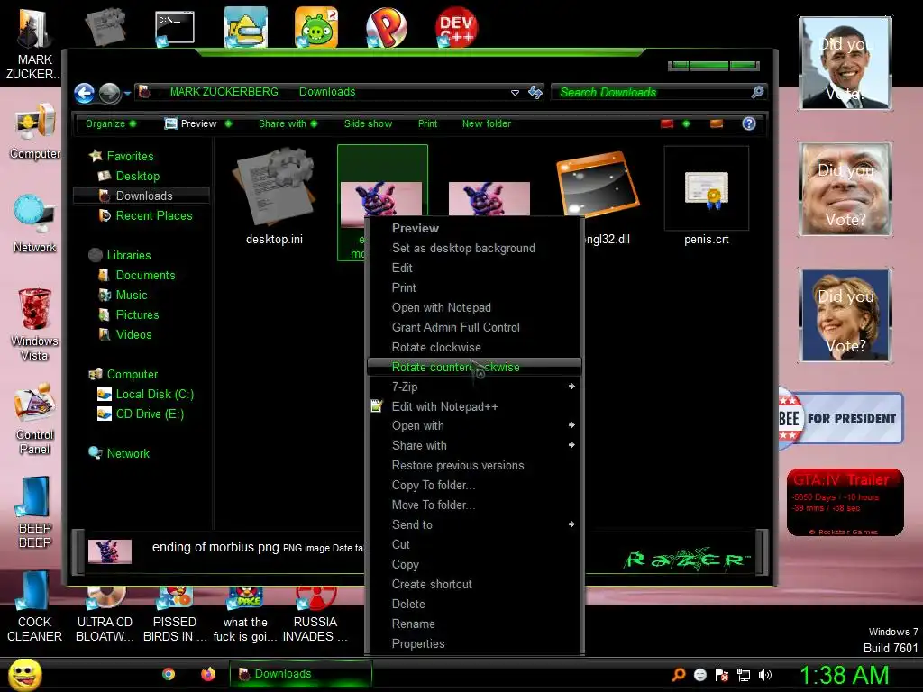Open Firefox from the taskbar
This screenshot has height=692, width=923.
208,674
